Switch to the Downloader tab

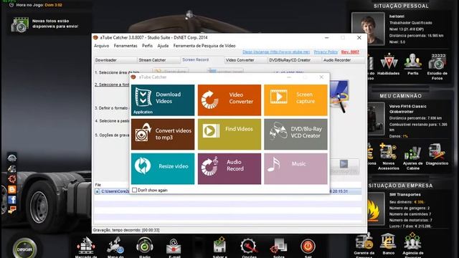click(x=115, y=60)
